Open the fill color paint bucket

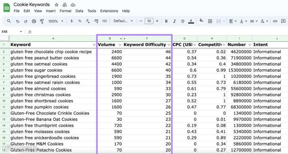(202, 21)
